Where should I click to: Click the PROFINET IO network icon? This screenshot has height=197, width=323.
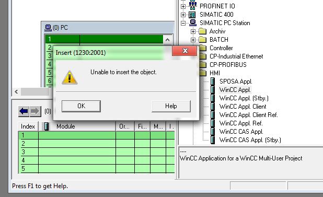(193, 6)
